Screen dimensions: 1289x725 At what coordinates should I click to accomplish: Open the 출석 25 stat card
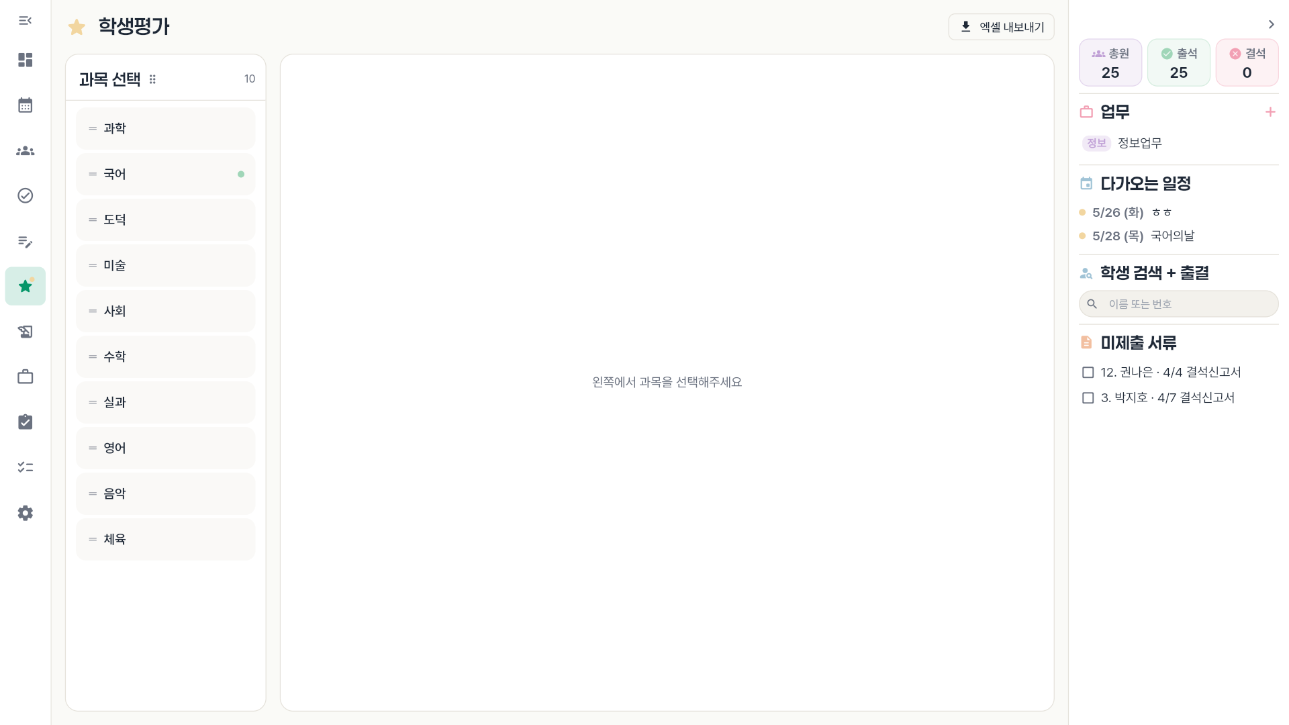point(1179,62)
